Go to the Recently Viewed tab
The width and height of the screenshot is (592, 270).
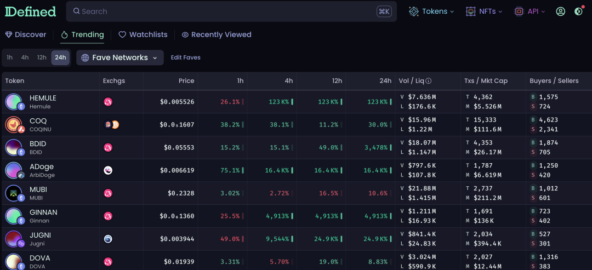click(x=216, y=35)
